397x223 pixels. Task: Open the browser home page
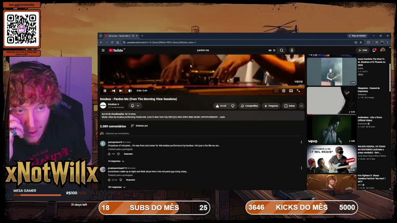pyautogui.click(x=118, y=42)
